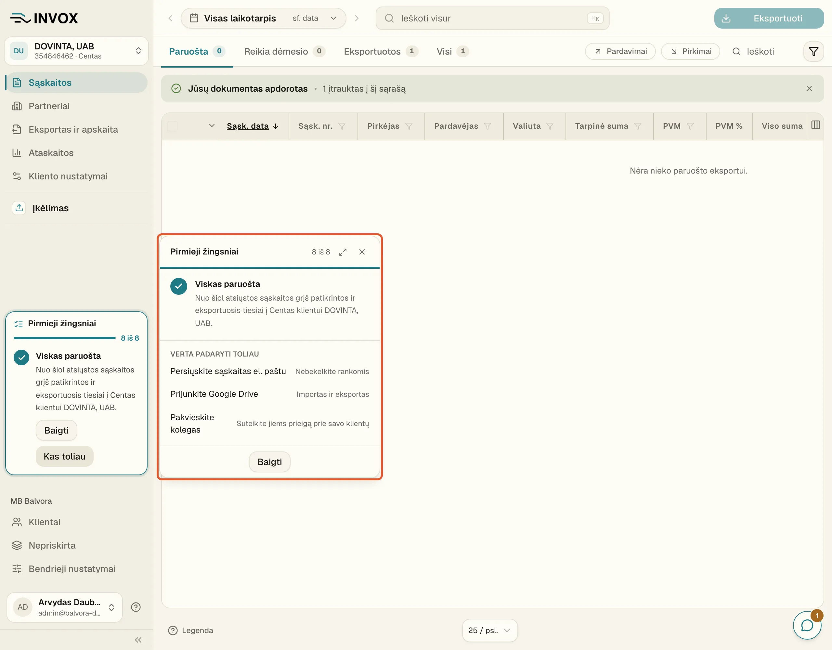832x650 pixels.
Task: Click the column layout icon in table header
Action: tap(816, 125)
